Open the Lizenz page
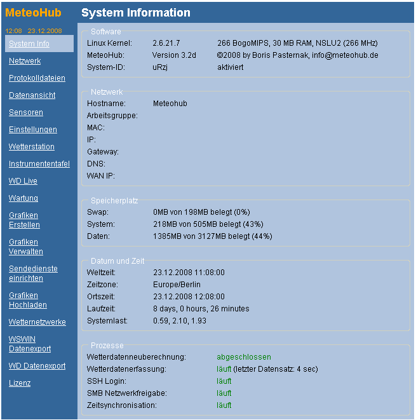Image resolution: width=416 pixels, height=420 pixels. click(20, 383)
